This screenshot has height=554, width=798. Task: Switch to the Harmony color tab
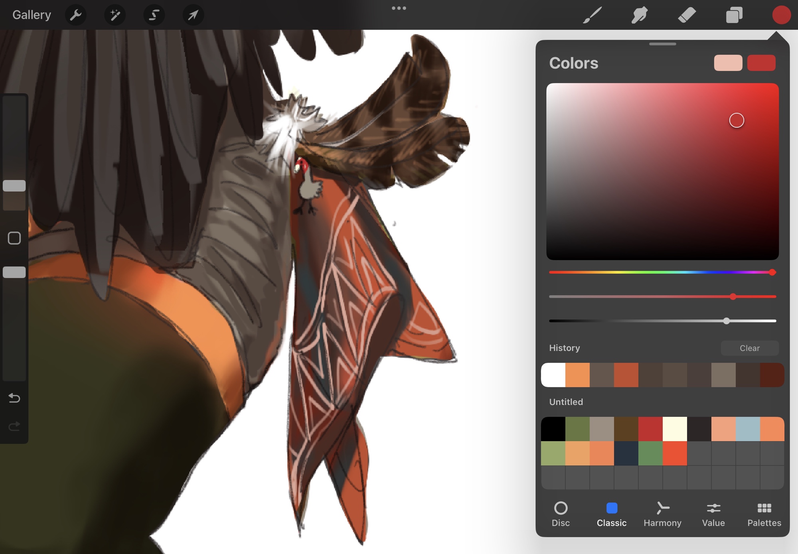tap(662, 514)
